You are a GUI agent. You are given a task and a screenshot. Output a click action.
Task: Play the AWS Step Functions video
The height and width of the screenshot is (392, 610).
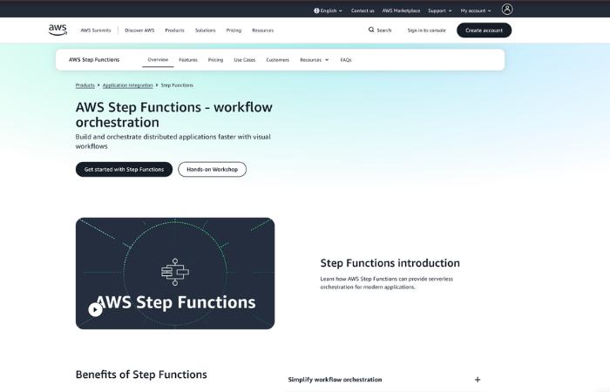tap(95, 309)
